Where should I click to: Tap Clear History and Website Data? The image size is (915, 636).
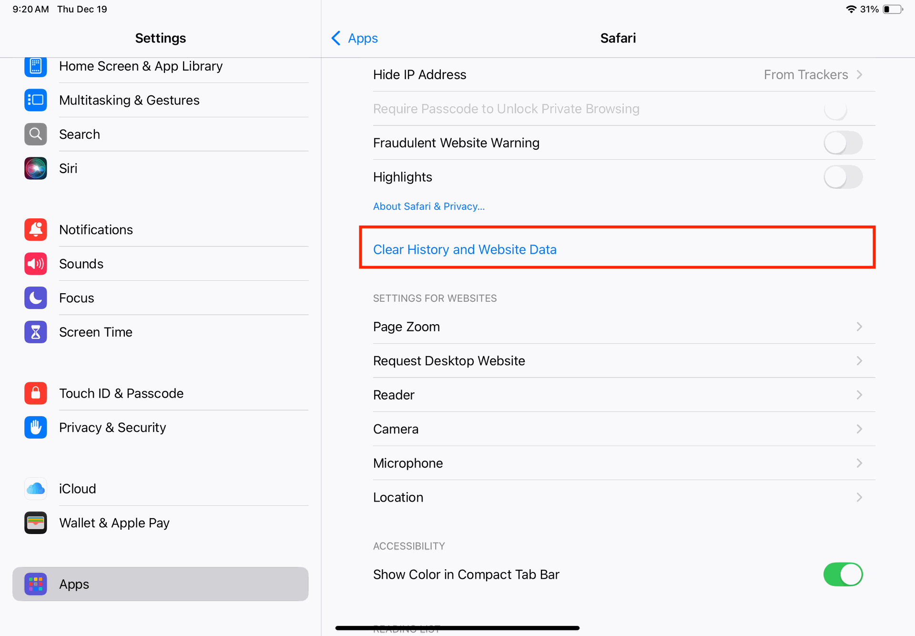(x=465, y=249)
